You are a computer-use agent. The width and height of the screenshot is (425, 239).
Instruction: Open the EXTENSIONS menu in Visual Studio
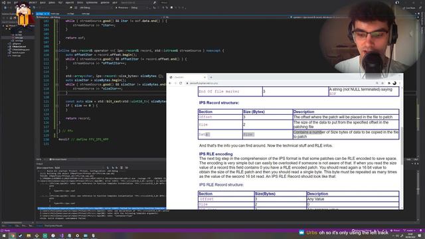coord(92,3)
